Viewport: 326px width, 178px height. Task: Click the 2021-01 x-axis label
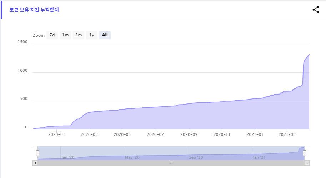click(255, 134)
